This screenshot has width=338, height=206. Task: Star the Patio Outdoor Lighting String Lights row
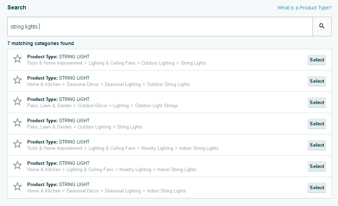(17, 123)
